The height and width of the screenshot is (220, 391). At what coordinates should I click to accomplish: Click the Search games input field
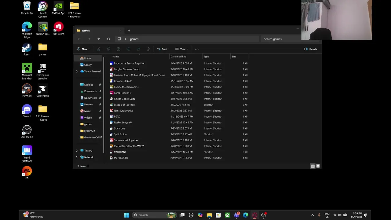pos(282,39)
